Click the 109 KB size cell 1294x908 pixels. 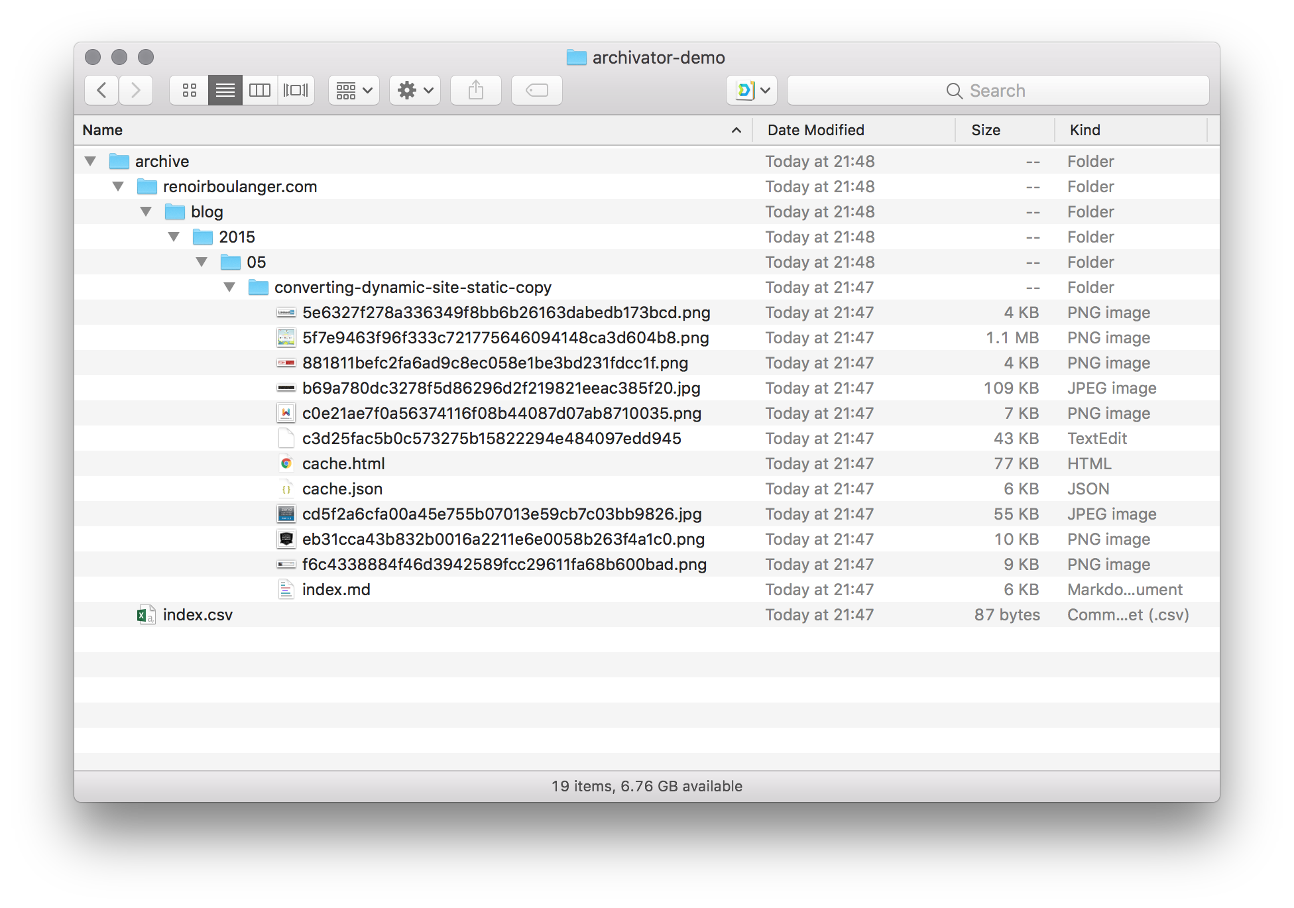point(1011,388)
